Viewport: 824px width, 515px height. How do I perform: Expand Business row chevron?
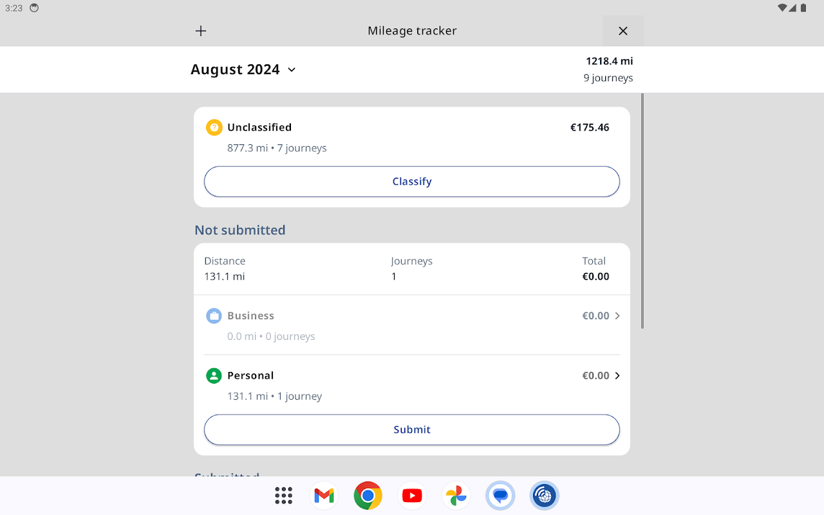617,316
